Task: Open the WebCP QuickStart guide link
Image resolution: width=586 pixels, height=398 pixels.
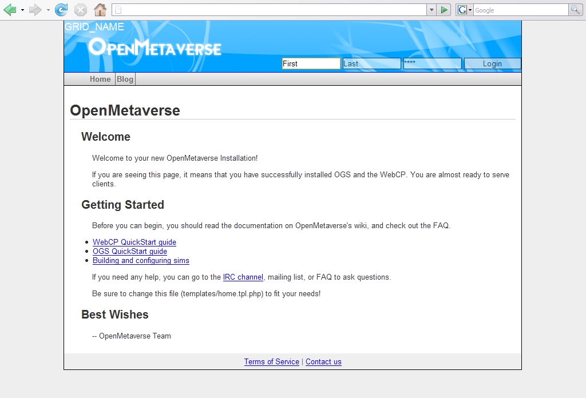Action: (134, 242)
